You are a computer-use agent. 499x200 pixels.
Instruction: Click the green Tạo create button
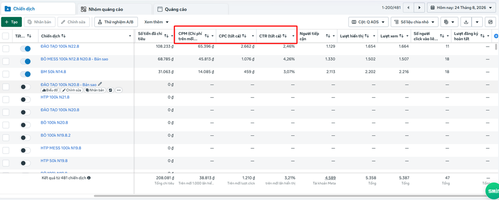click(12, 22)
